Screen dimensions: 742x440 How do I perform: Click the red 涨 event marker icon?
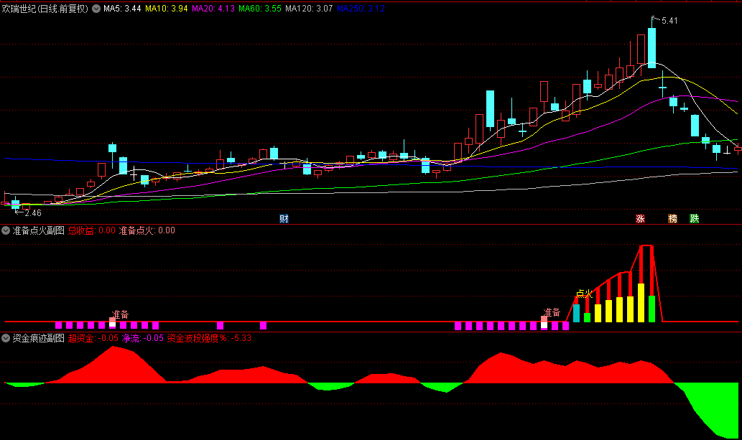(x=639, y=219)
